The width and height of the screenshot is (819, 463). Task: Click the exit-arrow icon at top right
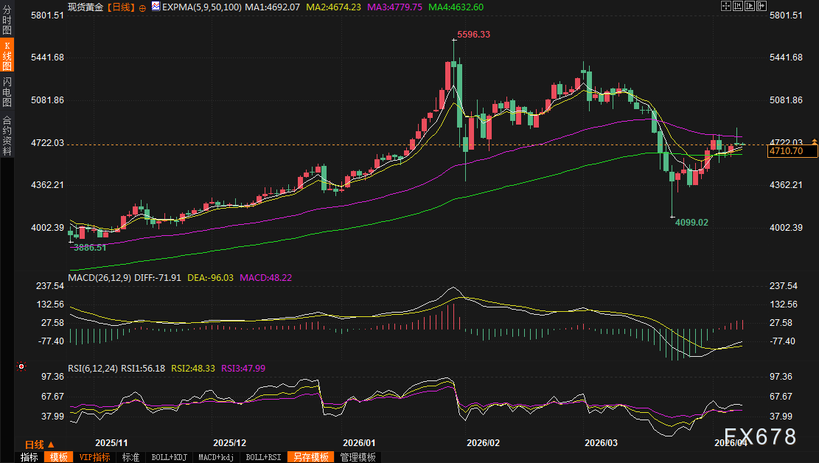click(x=763, y=6)
